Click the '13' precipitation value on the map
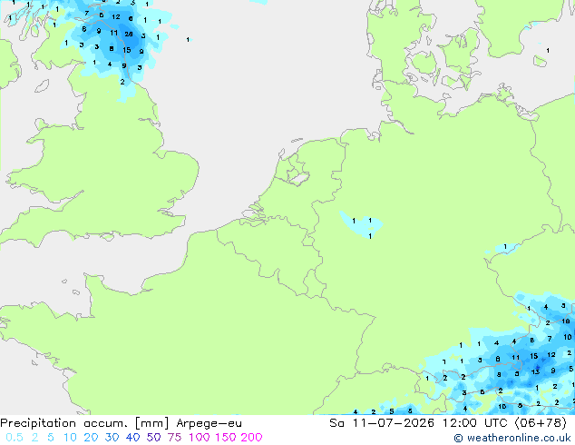 click(x=535, y=372)
